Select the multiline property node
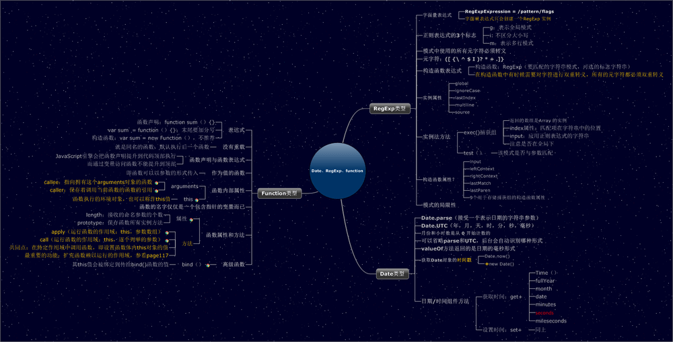Image resolution: width=673 pixels, height=342 pixels. (464, 105)
